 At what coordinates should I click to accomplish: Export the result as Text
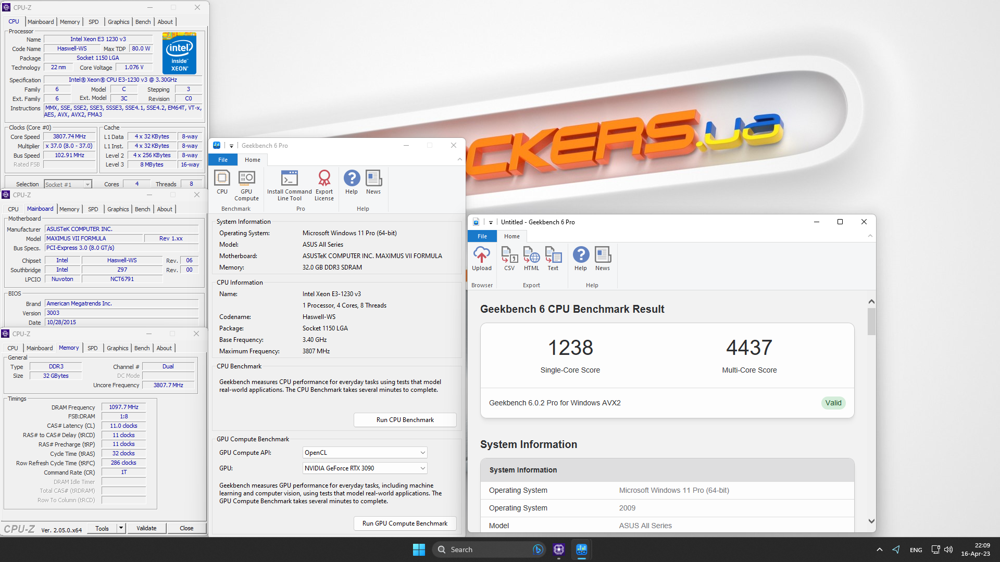pyautogui.click(x=553, y=259)
